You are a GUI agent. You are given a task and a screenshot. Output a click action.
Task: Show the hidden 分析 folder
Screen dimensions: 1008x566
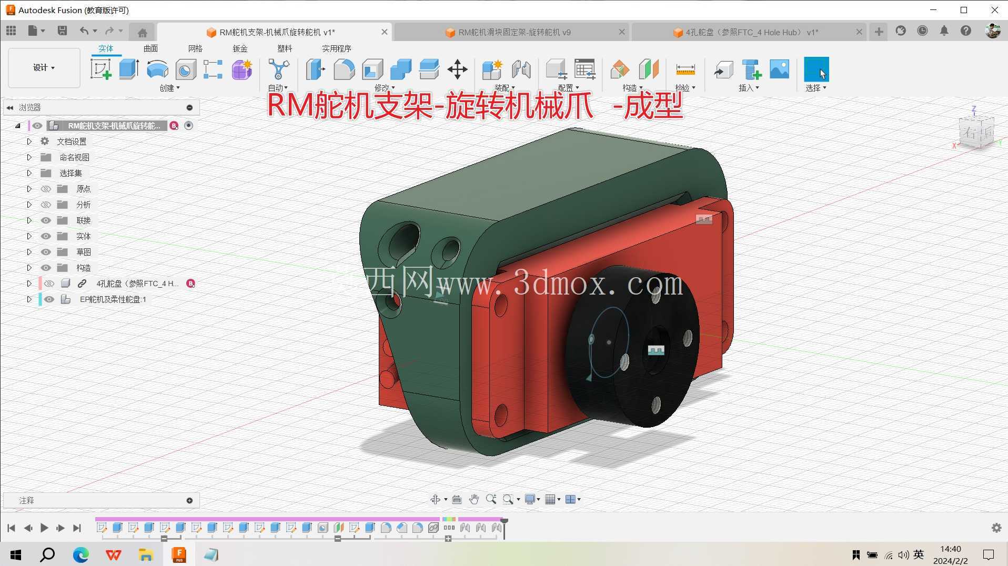click(46, 205)
